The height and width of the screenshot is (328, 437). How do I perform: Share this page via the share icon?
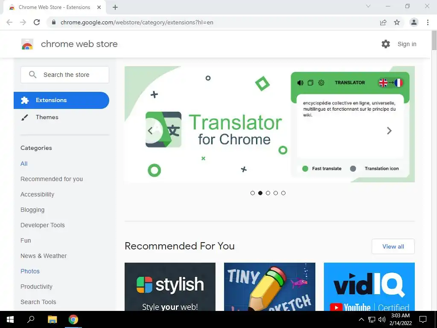(x=383, y=22)
